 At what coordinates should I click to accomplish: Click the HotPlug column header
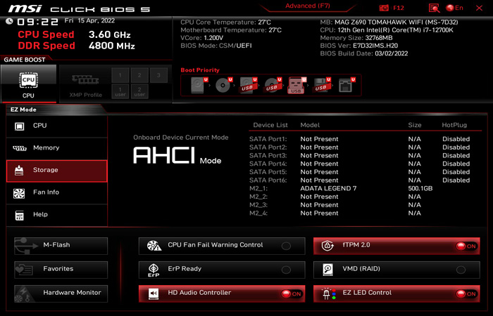454,125
